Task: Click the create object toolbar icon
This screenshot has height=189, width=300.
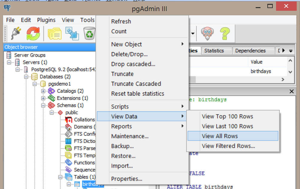Action: [72, 33]
